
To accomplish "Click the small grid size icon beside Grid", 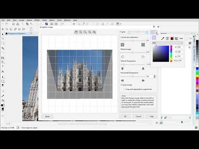I will [129, 32].
